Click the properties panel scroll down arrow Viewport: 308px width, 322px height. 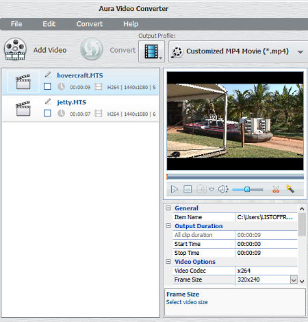pyautogui.click(x=302, y=282)
